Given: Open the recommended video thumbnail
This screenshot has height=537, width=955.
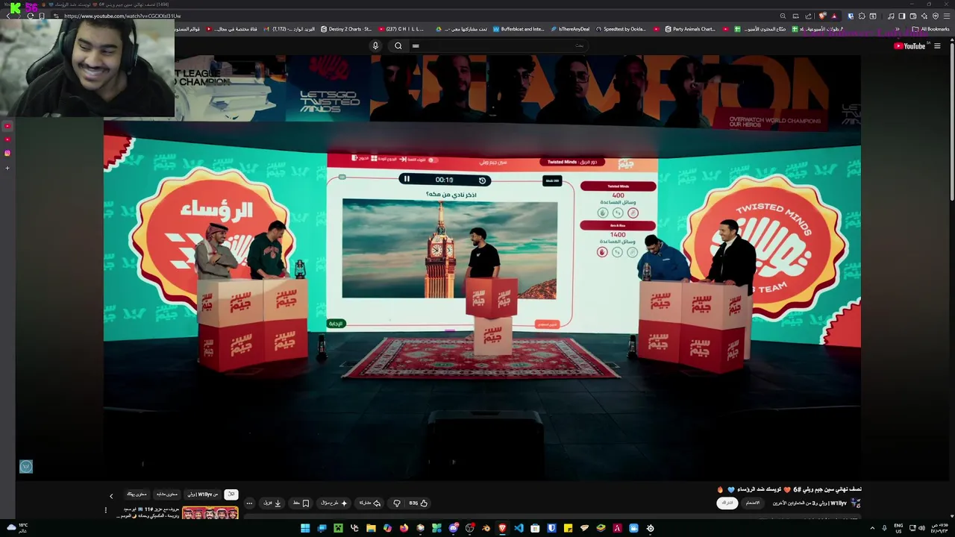Looking at the screenshot, I should click(x=210, y=513).
